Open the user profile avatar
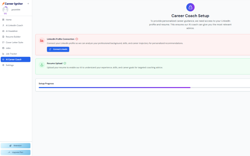Viewport: 250px width, 156px height. (5, 9)
